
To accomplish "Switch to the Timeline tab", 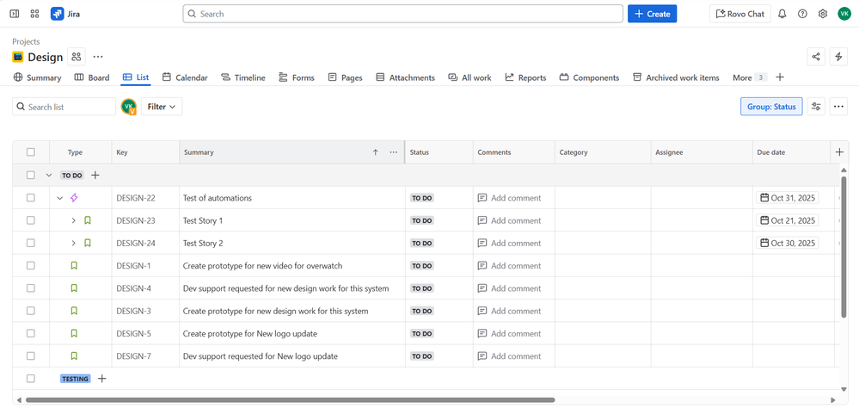I will [242, 77].
